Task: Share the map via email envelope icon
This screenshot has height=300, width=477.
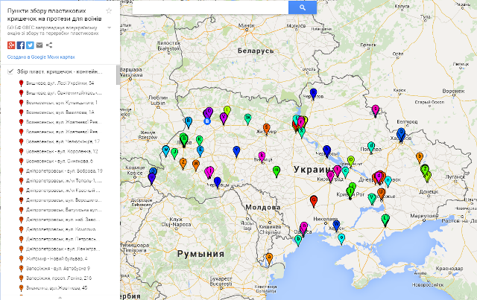Action: tap(39, 45)
